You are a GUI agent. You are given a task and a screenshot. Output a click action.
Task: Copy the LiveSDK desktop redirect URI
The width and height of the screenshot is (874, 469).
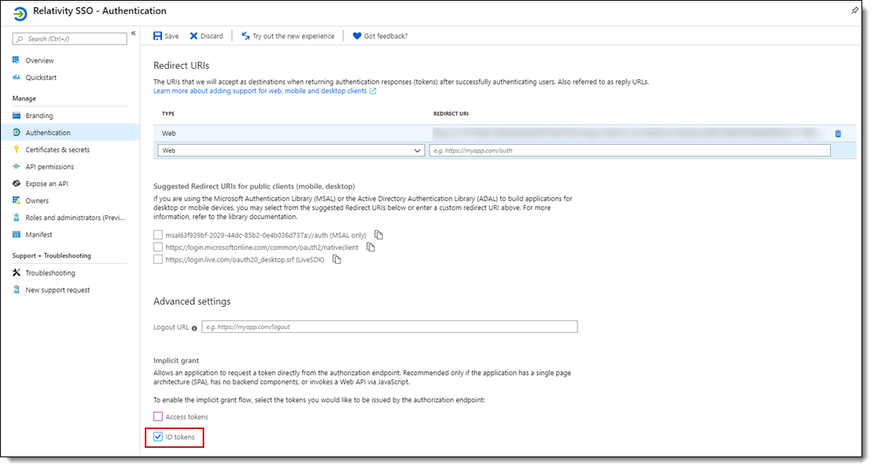pyautogui.click(x=337, y=260)
